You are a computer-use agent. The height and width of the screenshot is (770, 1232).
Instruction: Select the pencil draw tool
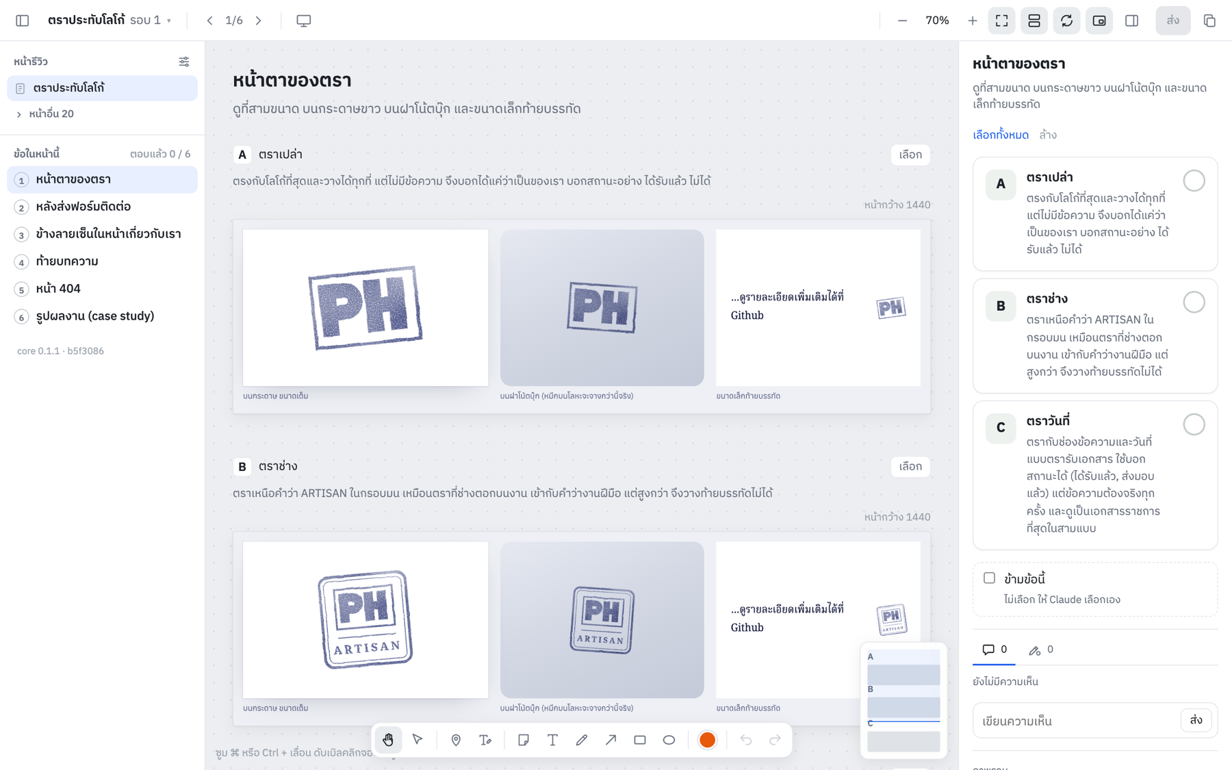tap(582, 740)
